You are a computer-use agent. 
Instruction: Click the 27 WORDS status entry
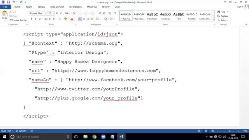[21, 131]
